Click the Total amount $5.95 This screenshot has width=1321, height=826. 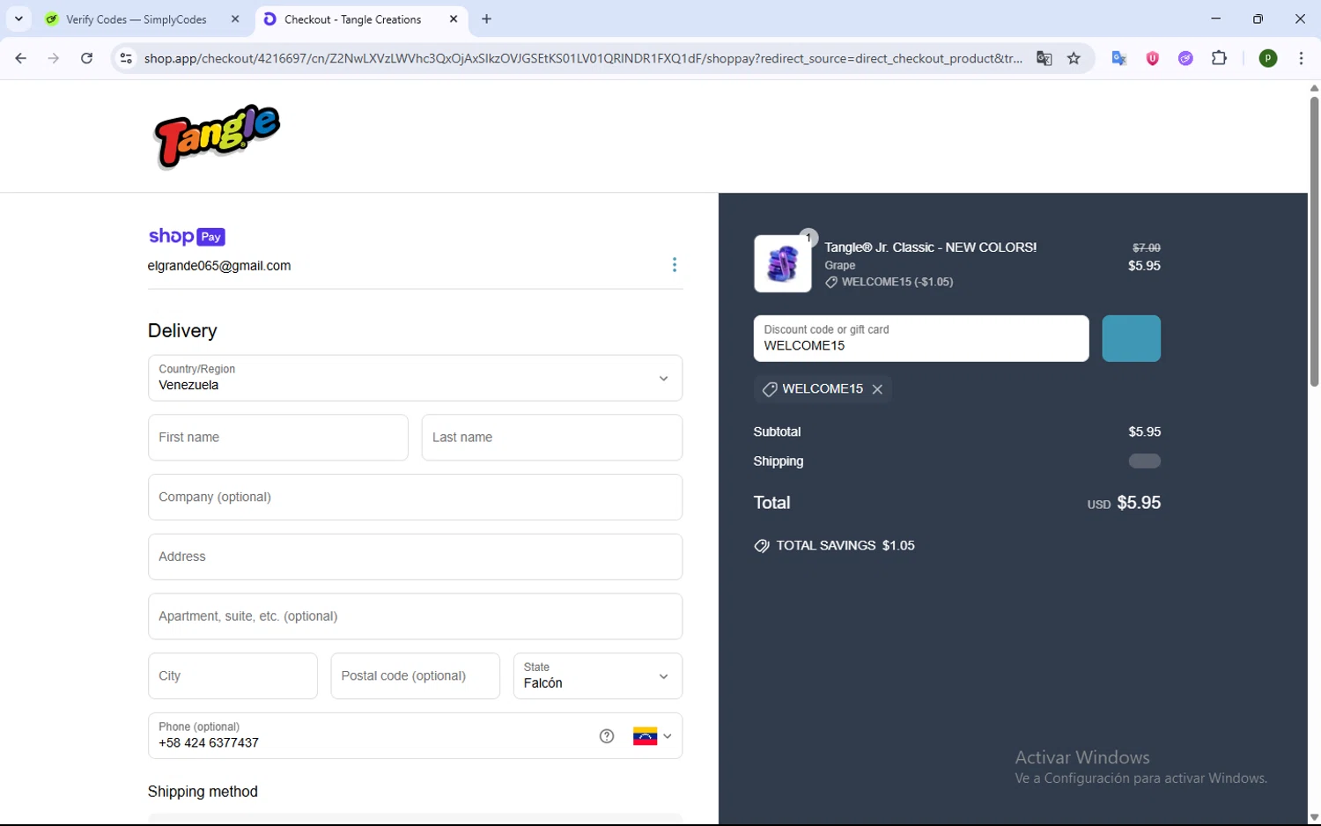pyautogui.click(x=1139, y=503)
